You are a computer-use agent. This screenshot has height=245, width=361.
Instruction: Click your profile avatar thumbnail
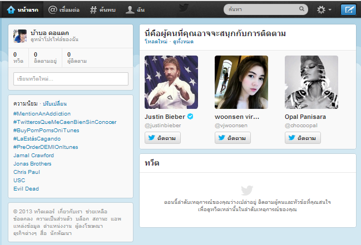(20, 36)
